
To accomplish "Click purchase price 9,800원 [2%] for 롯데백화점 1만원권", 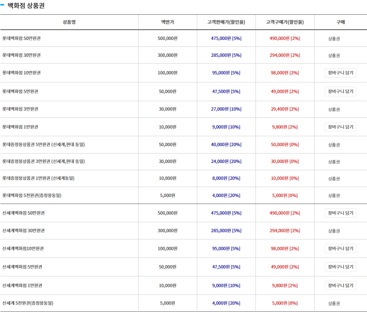I will [x=285, y=127].
